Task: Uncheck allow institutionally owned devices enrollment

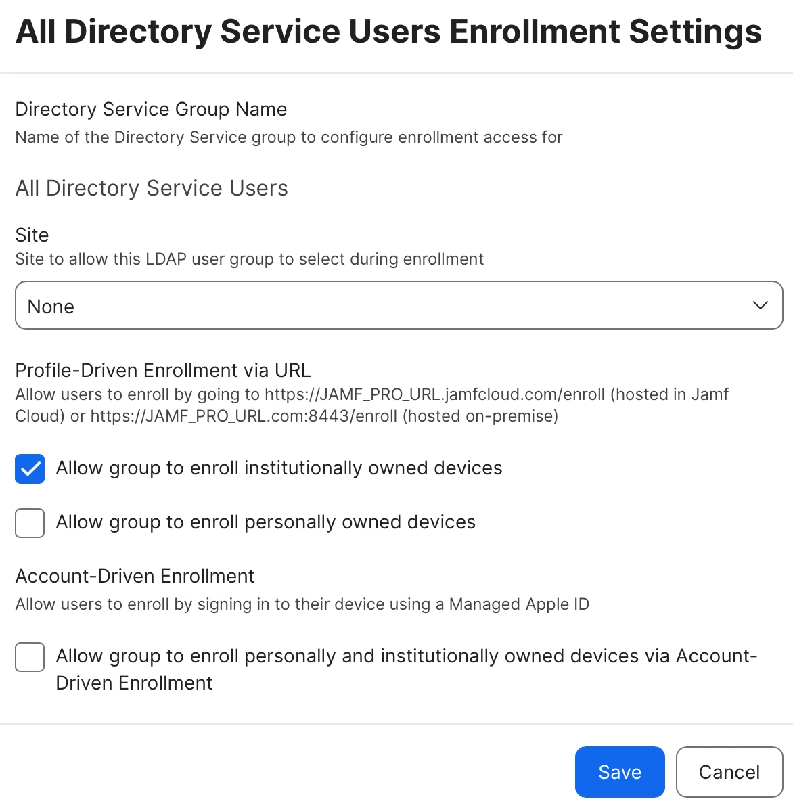Action: point(30,469)
